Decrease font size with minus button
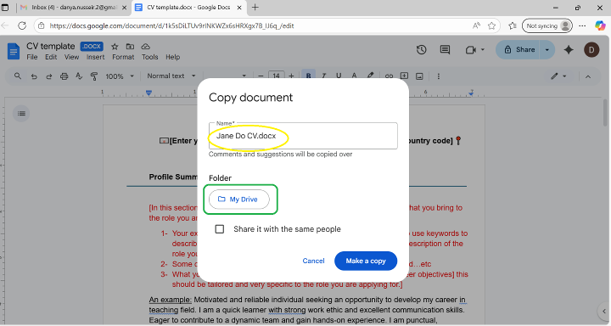This screenshot has width=611, height=326. coord(261,76)
